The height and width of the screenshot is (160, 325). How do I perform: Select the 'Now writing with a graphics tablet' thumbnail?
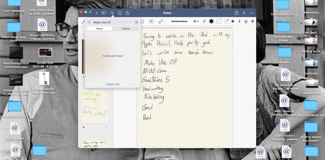pos(95,144)
